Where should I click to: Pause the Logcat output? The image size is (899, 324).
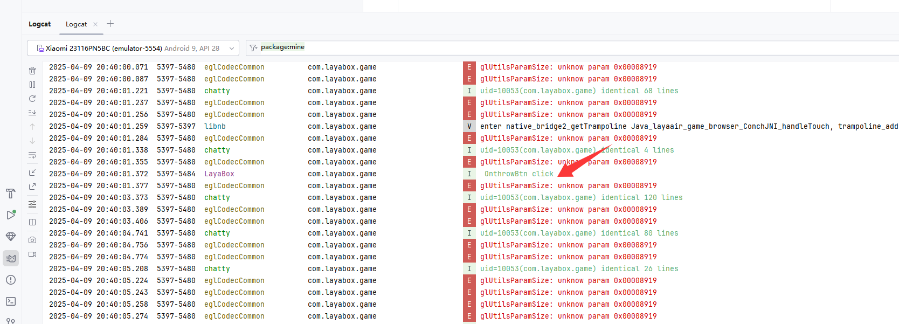[x=32, y=85]
